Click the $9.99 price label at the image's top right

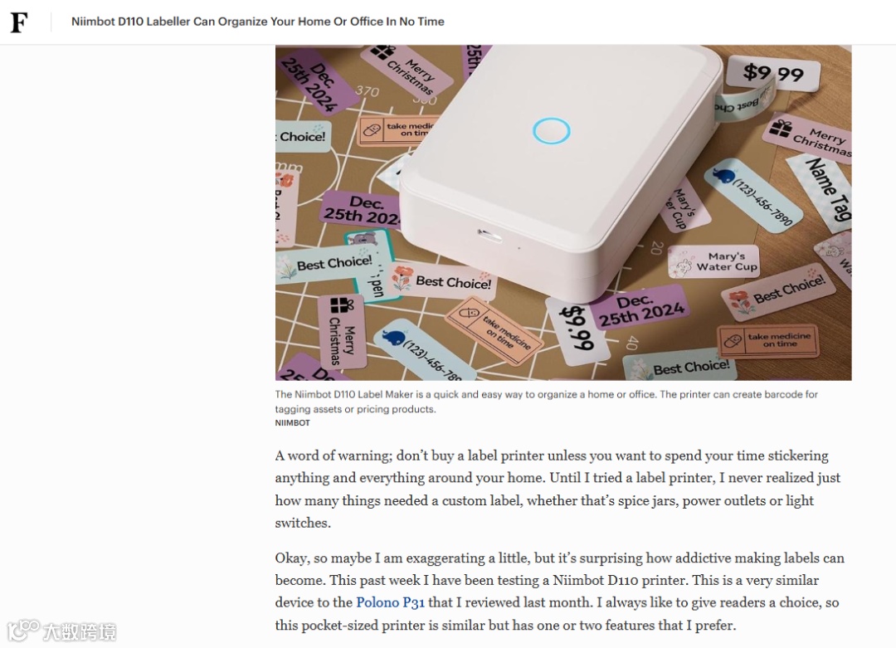click(773, 72)
